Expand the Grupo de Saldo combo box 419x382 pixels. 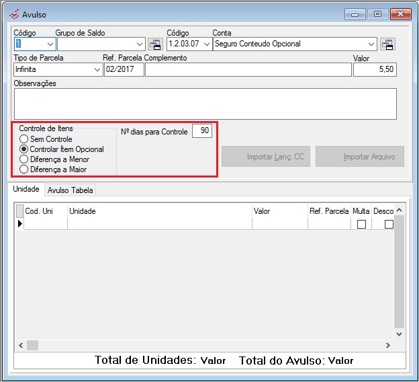pos(139,44)
